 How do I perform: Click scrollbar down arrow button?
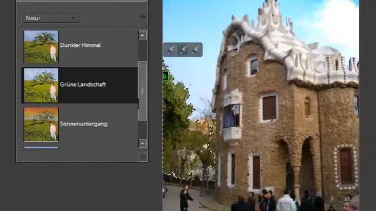142,144
